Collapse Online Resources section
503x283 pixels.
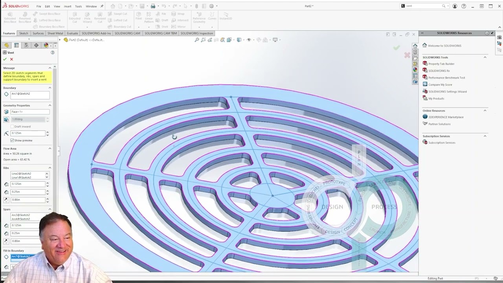pyautogui.click(x=485, y=110)
